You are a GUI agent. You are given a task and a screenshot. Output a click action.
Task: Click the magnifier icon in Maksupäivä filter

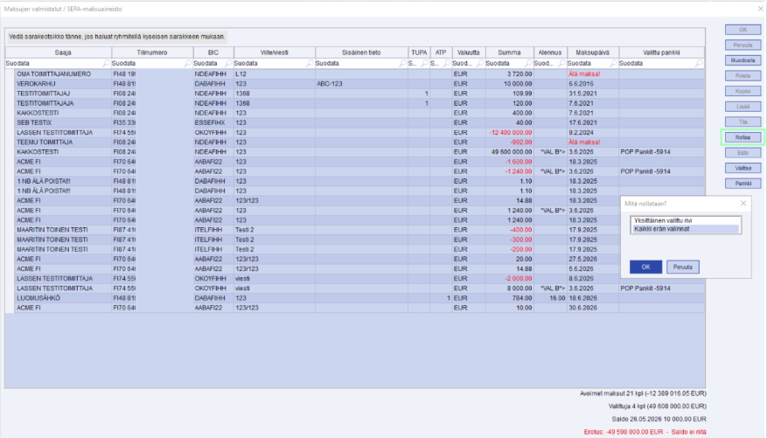613,64
